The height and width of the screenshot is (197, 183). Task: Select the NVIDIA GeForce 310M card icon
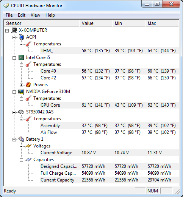coord(21,92)
